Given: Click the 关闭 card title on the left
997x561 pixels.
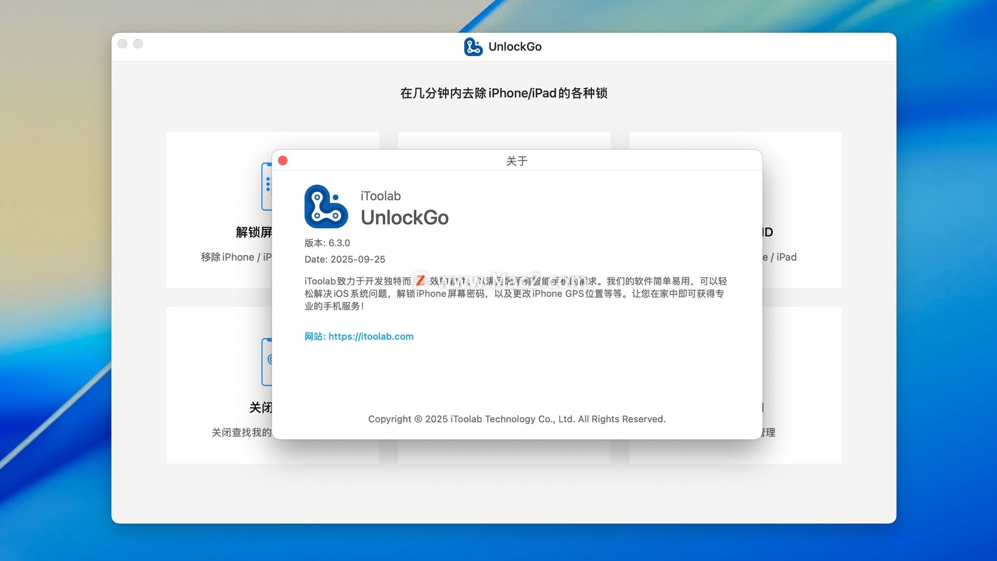Looking at the screenshot, I should tap(260, 407).
